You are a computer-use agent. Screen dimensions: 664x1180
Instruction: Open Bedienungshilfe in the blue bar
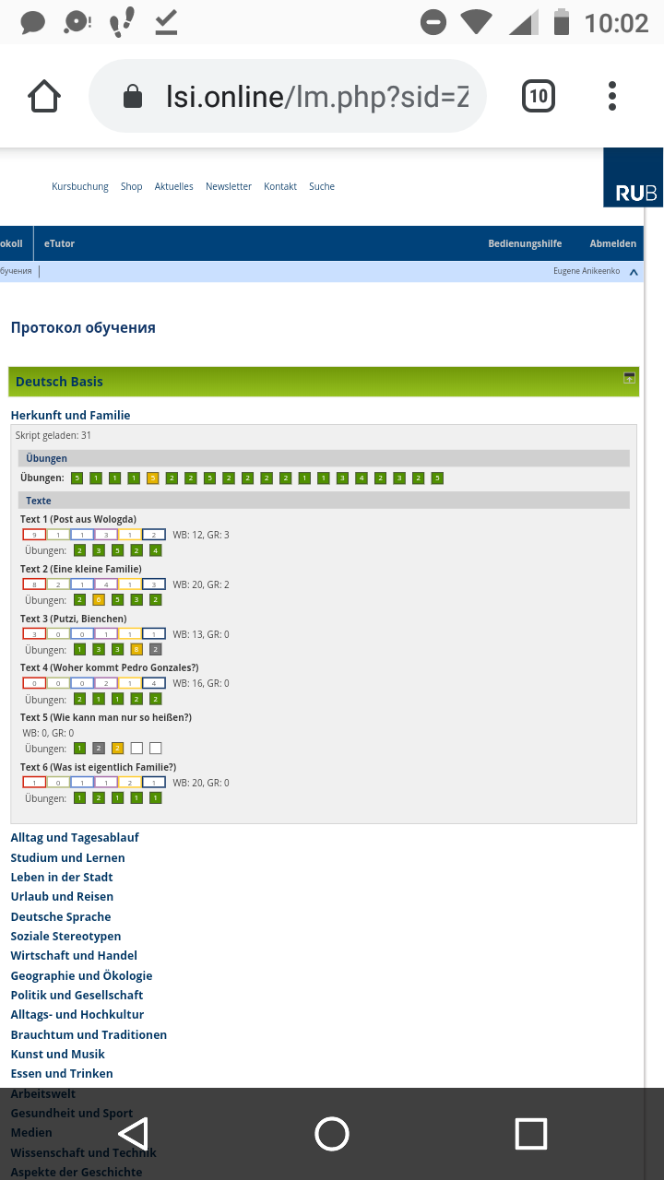click(525, 243)
